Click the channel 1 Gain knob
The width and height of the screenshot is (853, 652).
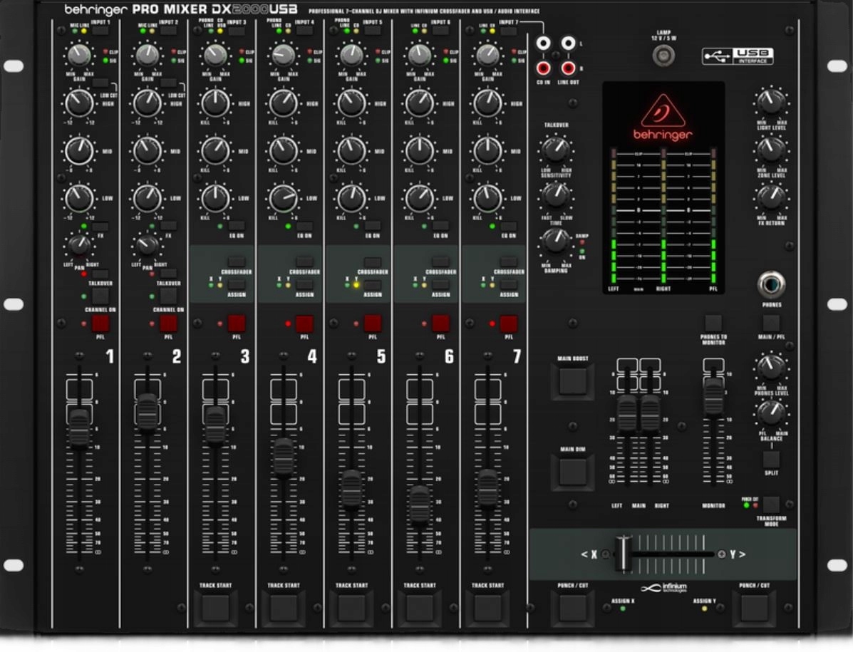click(79, 56)
